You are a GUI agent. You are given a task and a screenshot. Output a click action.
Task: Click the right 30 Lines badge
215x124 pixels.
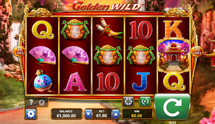coord(197,51)
